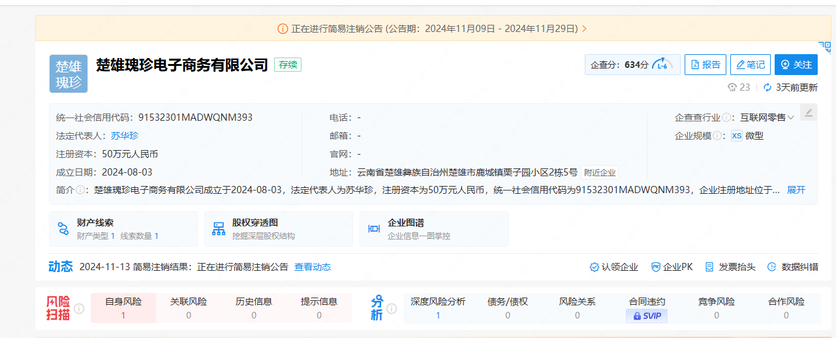Click info icon beside 分析
The width and height of the screenshot is (836, 338).
392,309
